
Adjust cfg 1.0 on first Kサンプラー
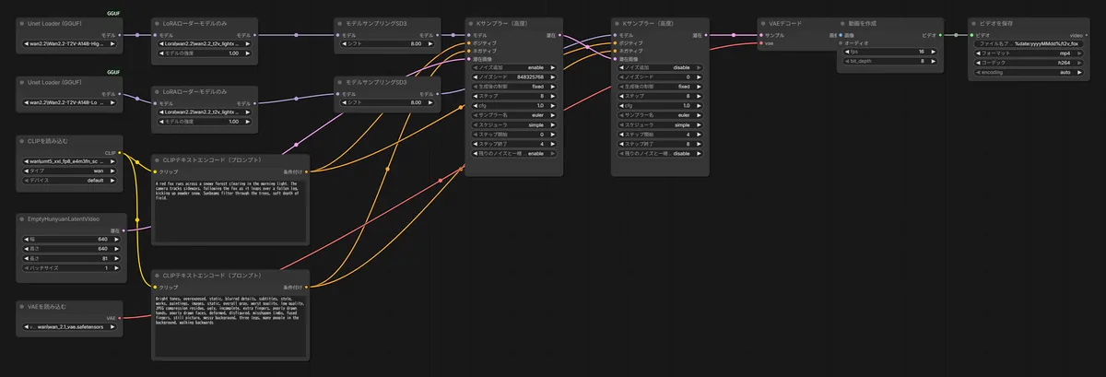tap(513, 106)
